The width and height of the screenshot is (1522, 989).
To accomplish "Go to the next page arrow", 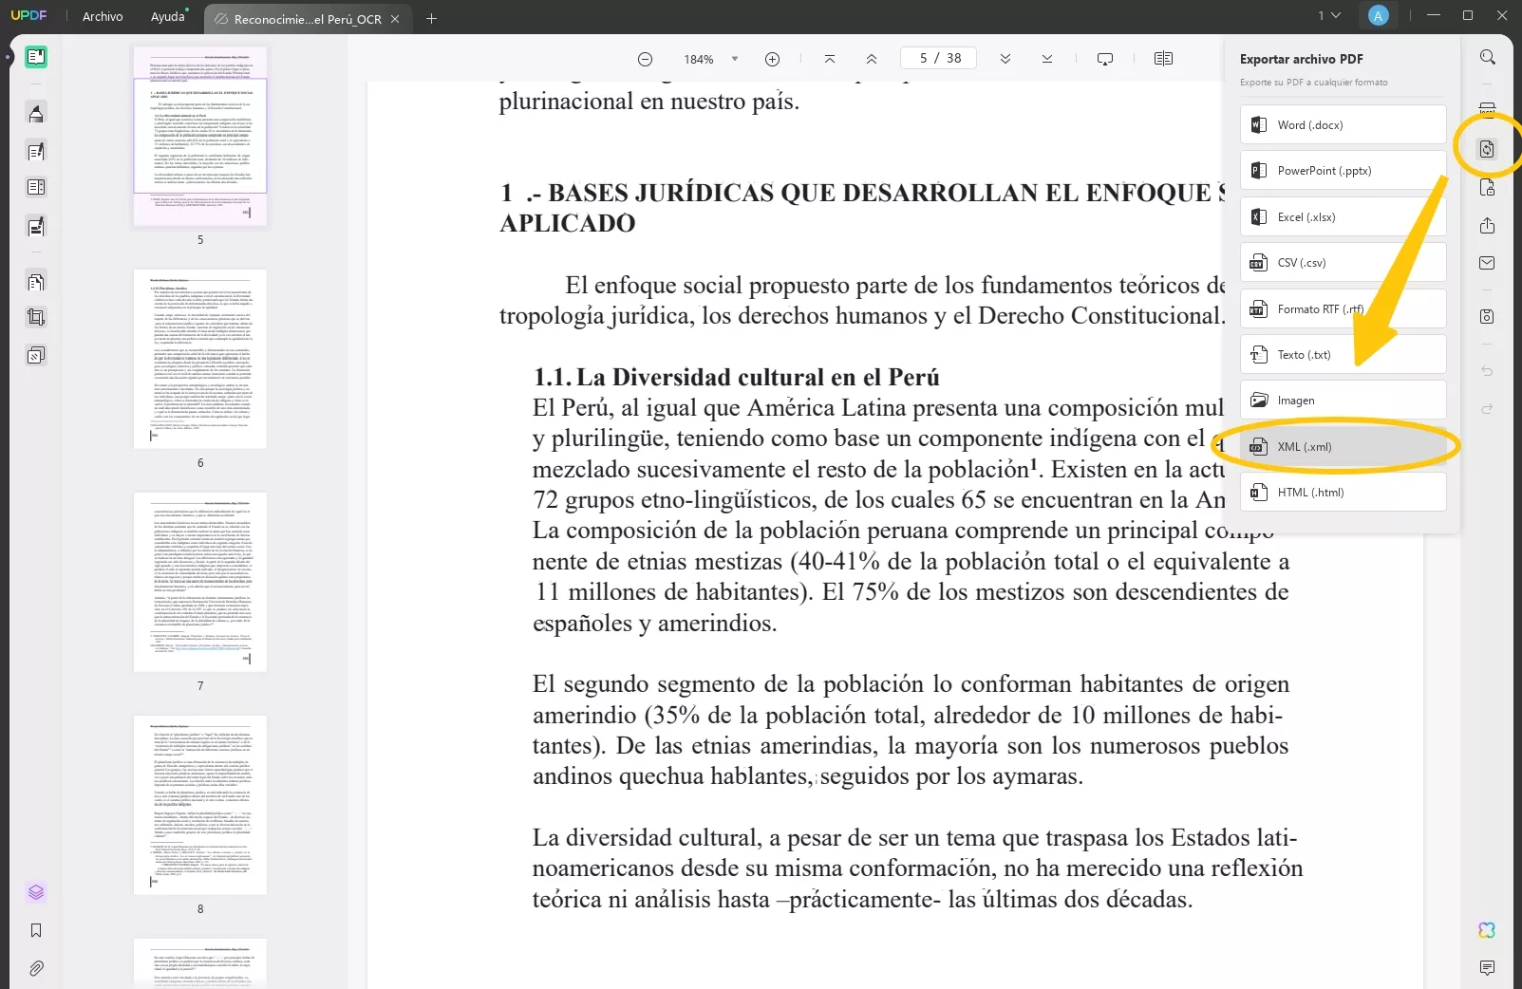I will tap(1005, 59).
